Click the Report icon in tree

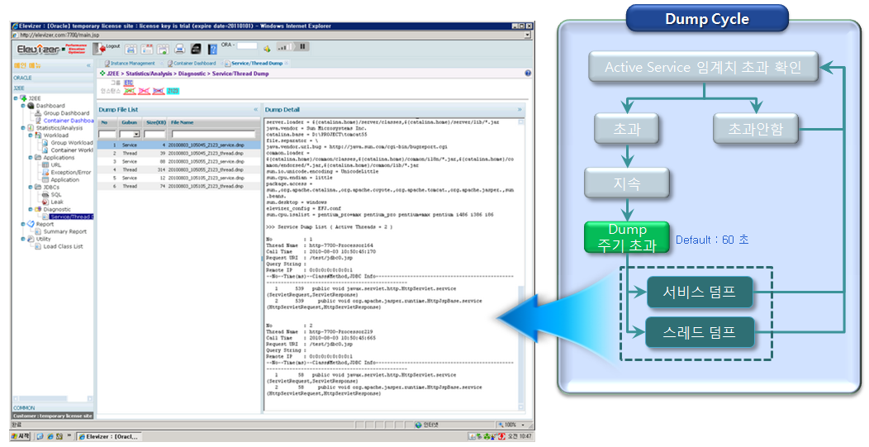[x=31, y=224]
